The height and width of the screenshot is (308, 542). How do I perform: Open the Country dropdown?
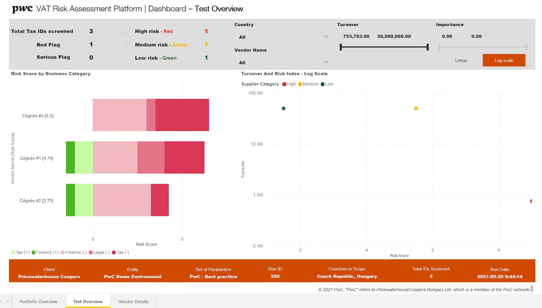click(283, 37)
